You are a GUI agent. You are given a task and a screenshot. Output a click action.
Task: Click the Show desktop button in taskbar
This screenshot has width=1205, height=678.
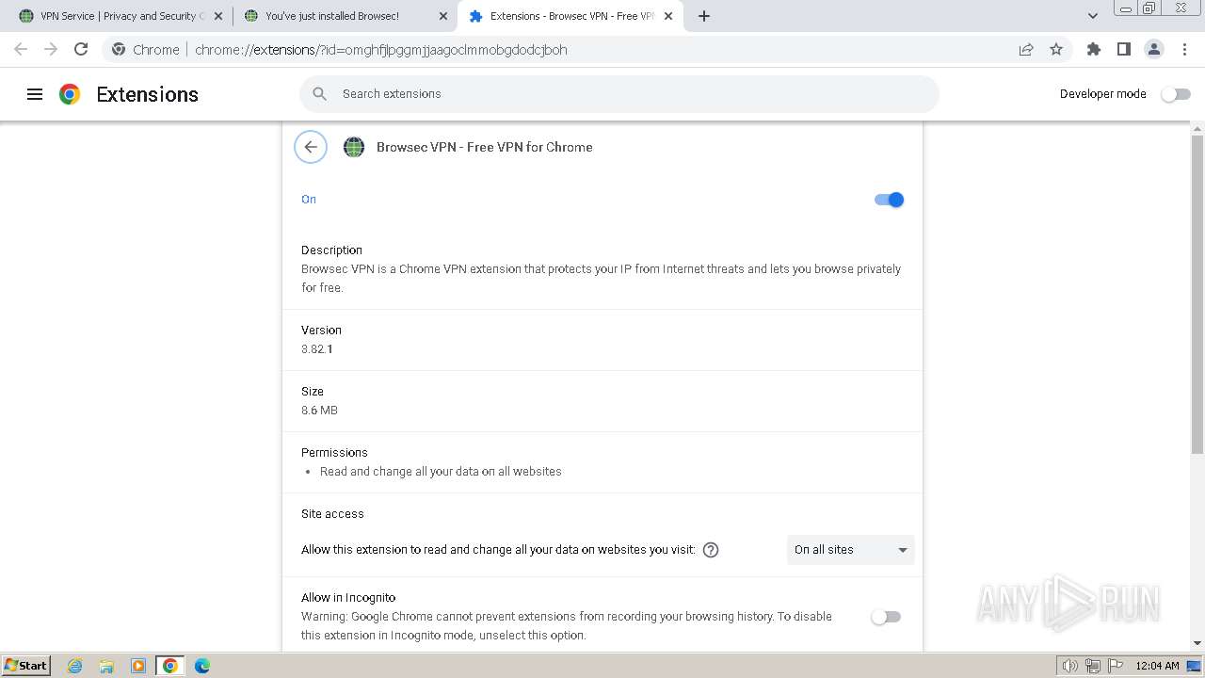coord(1195,666)
